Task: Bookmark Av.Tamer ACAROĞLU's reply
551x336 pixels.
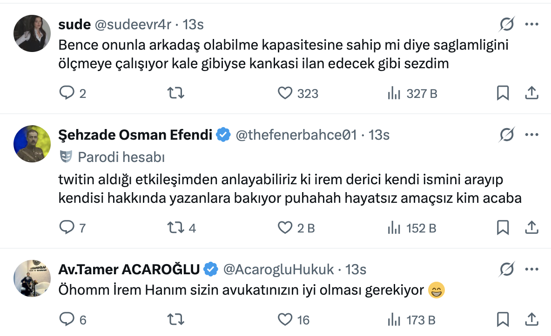Action: (x=503, y=320)
